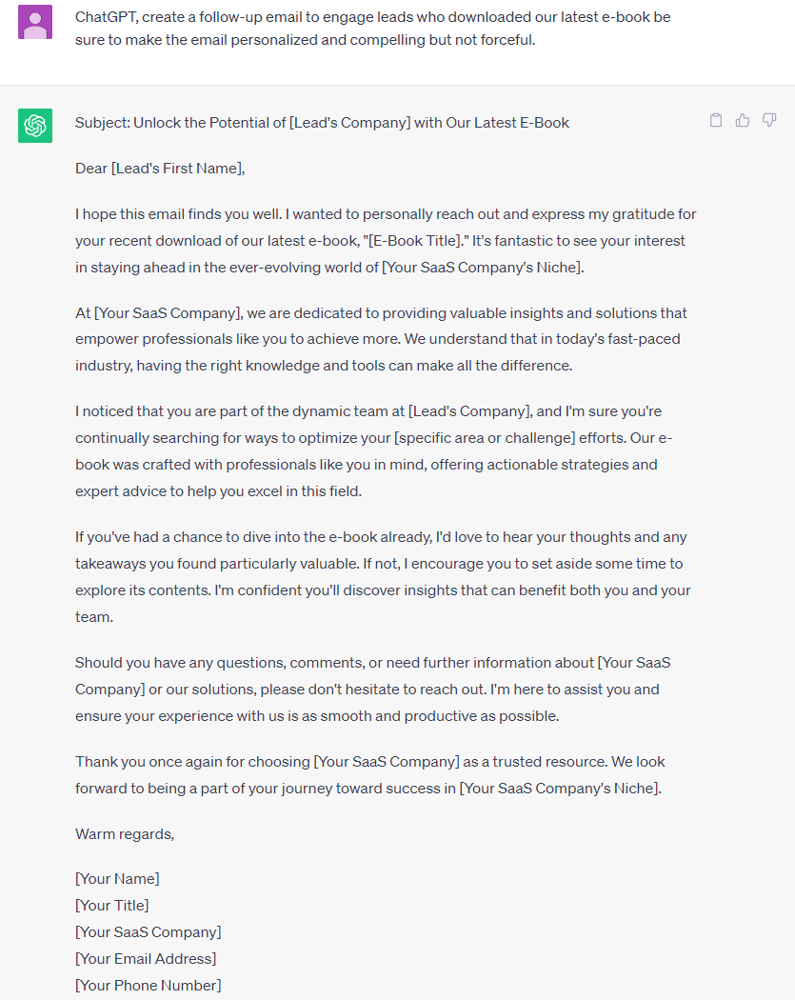This screenshot has height=1000, width=795.
Task: Click the "[Your Title]" signature placeholder
Action: click(112, 905)
